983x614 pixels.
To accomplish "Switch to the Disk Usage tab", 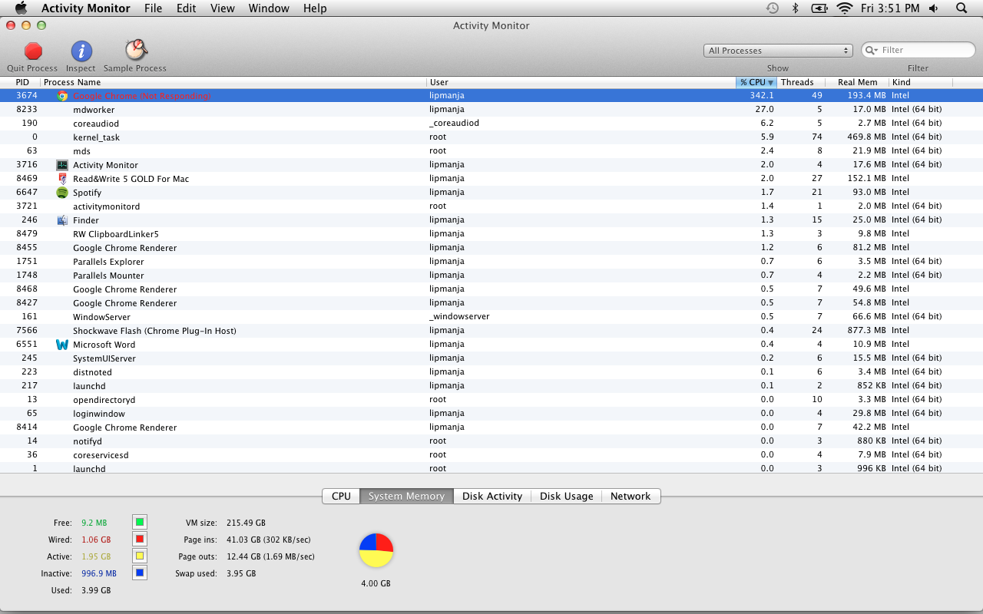I will [x=567, y=496].
